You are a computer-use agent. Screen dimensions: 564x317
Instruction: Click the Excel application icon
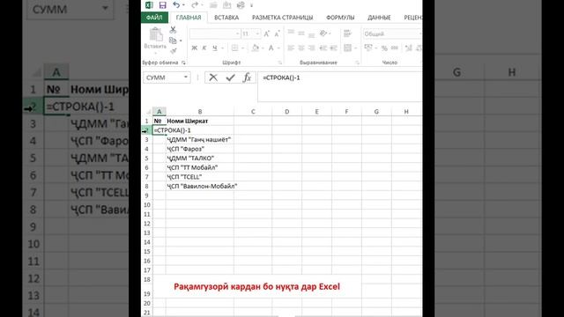click(x=149, y=5)
